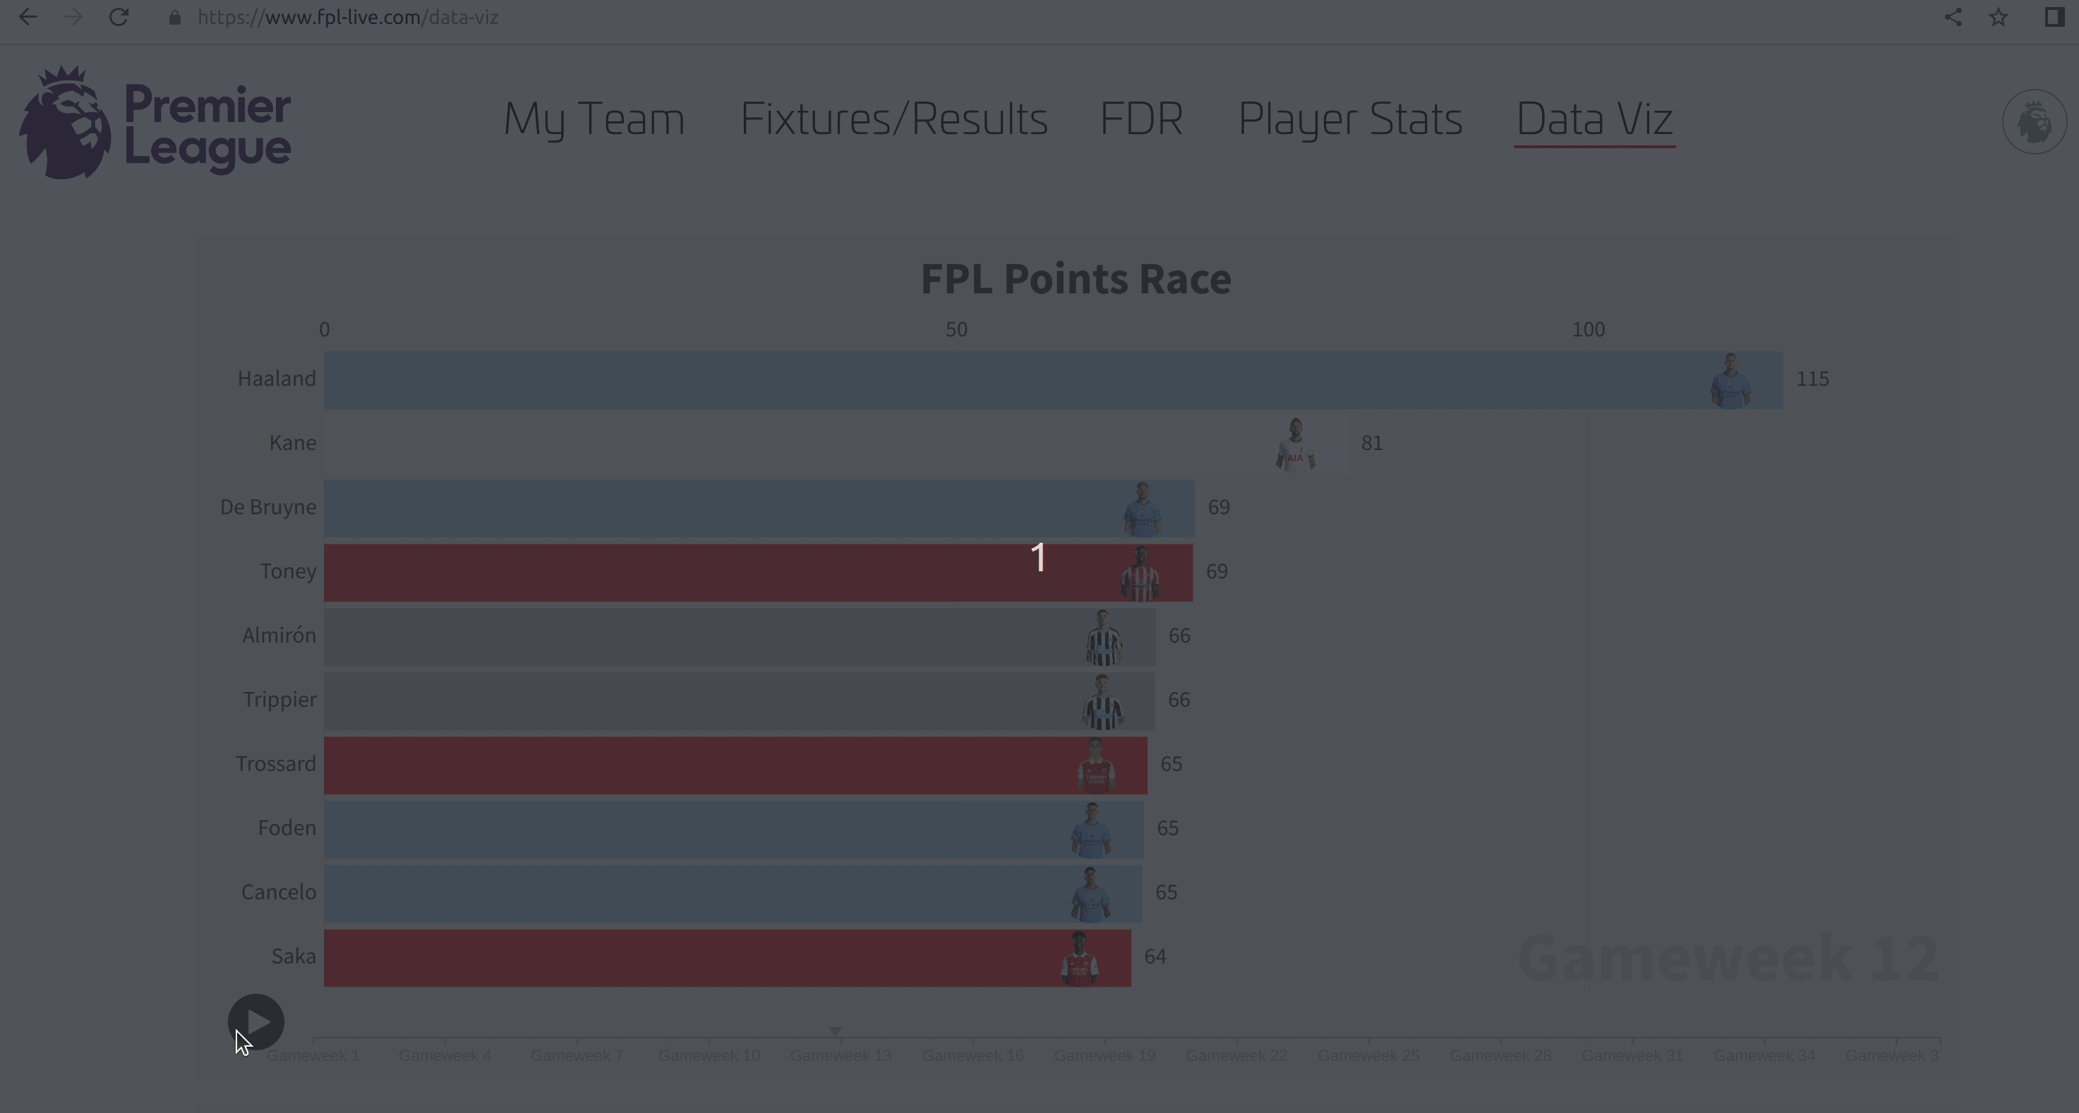The width and height of the screenshot is (2079, 1113).
Task: Jump to Gameweek 4 on timeline
Action: pyautogui.click(x=445, y=1055)
